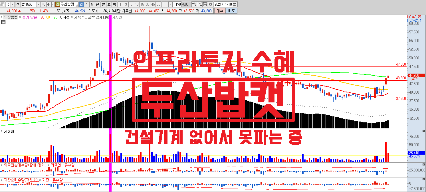Open chart settings gear icon
Viewport: 426px width, 192px height.
pyautogui.click(x=210, y=4)
